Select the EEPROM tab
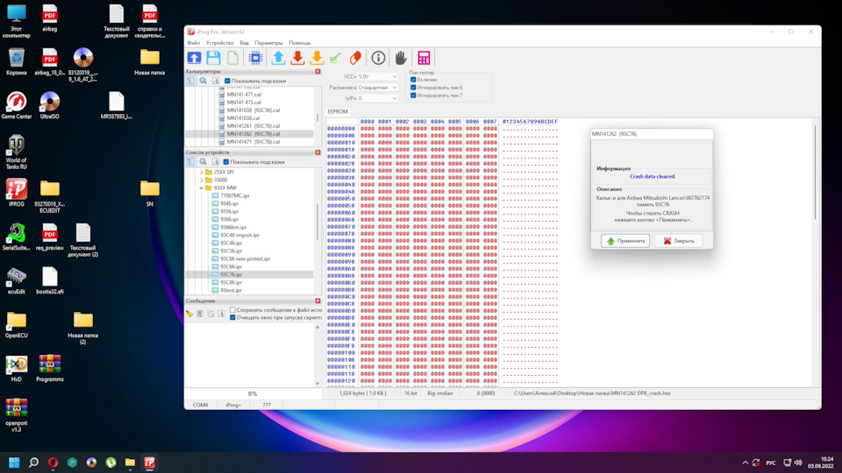This screenshot has width=842, height=473. click(x=338, y=111)
